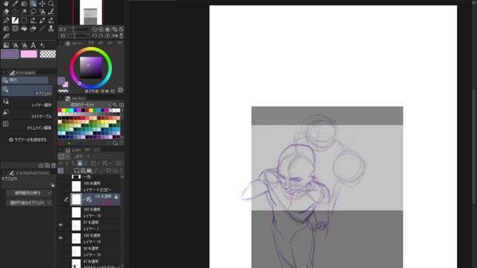Switch to the レイヤー選択 sub tool
The height and width of the screenshot is (268, 477).
[27, 103]
